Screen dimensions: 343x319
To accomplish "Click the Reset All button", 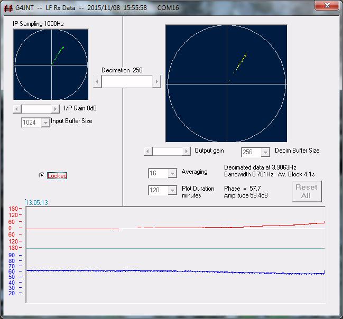I will [x=307, y=191].
